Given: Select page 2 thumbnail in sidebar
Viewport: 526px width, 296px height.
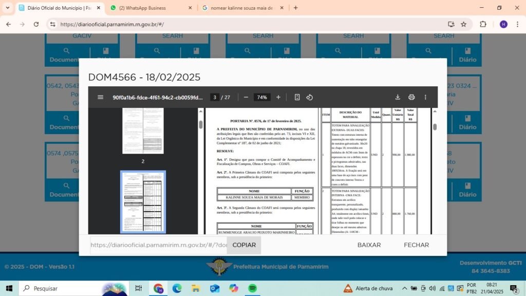Looking at the screenshot, I should 143,131.
